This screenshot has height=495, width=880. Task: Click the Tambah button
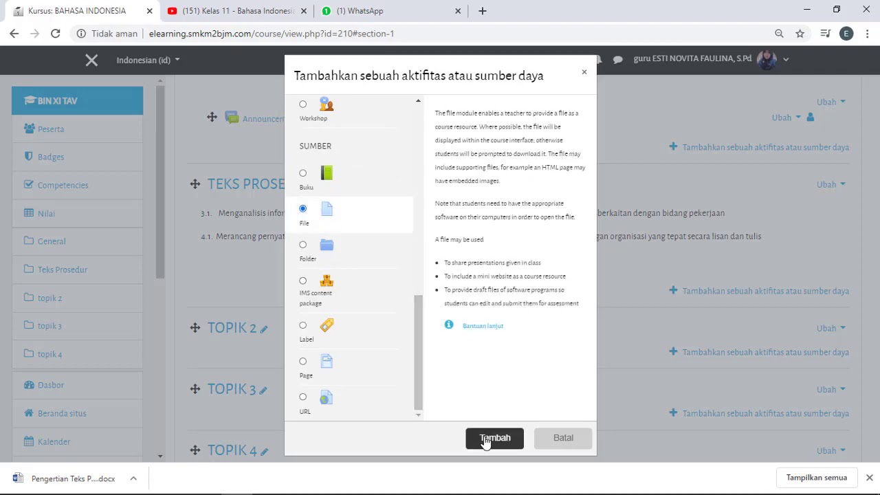point(494,438)
